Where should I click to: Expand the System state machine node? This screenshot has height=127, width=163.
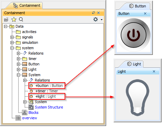(x=25, y=102)
